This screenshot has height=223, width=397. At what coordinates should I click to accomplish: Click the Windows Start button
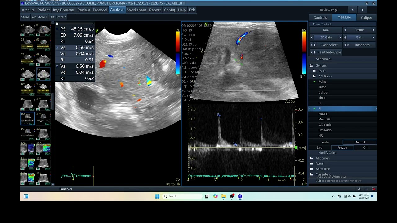pyautogui.click(x=157, y=196)
